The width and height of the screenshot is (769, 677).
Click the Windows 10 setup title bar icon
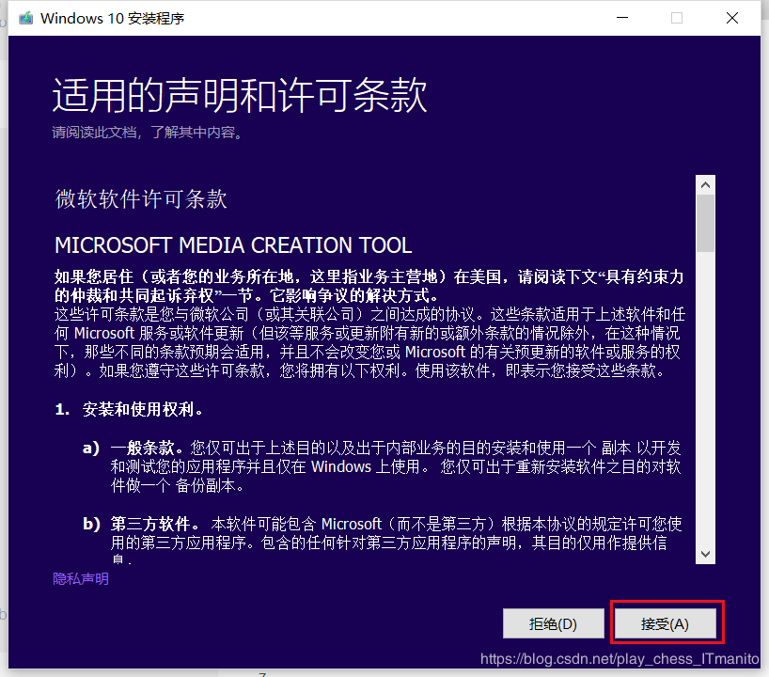coord(25,18)
